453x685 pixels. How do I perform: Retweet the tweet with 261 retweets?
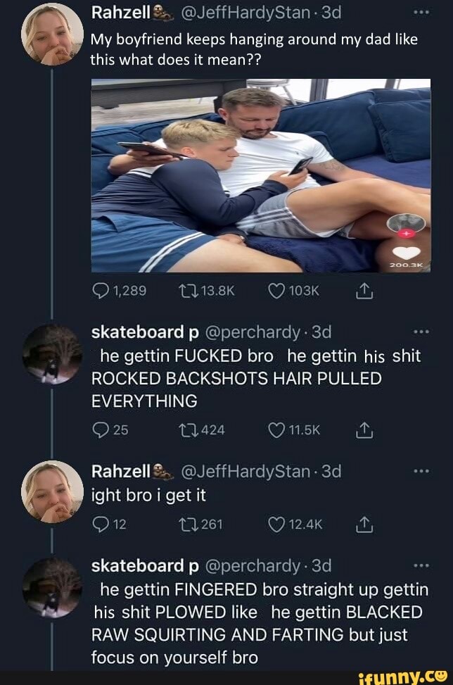pyautogui.click(x=189, y=524)
